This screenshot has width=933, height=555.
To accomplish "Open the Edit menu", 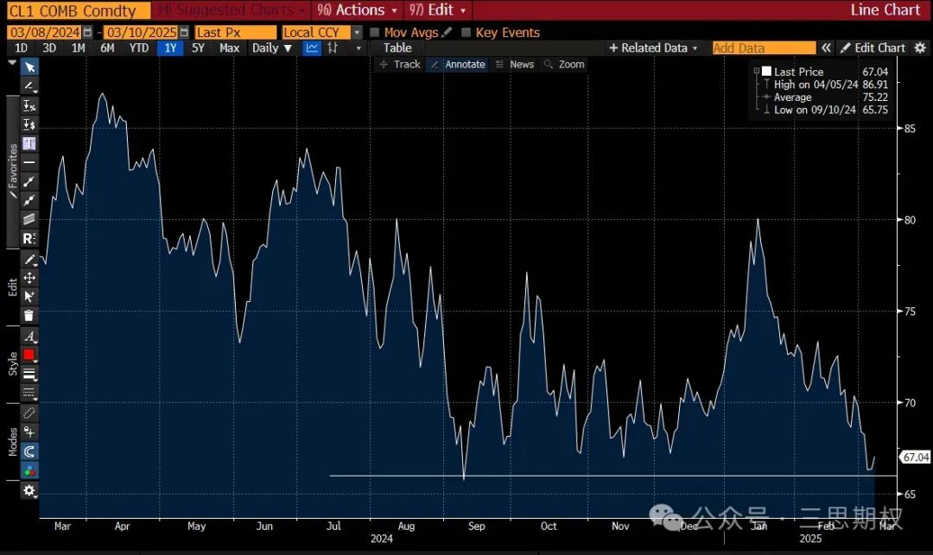I will 438,10.
